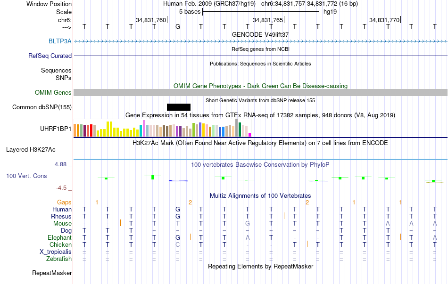
Task: Select the Elephant species row label
Action: point(59,237)
